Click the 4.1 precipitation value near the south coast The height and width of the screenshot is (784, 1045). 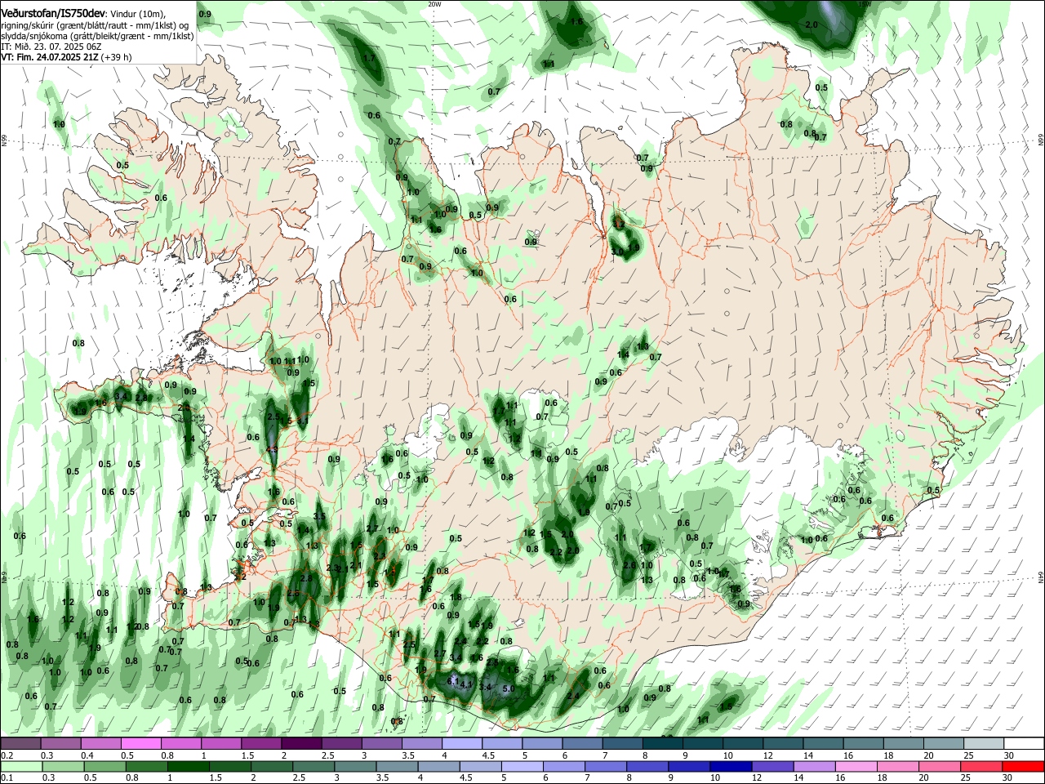(x=467, y=685)
